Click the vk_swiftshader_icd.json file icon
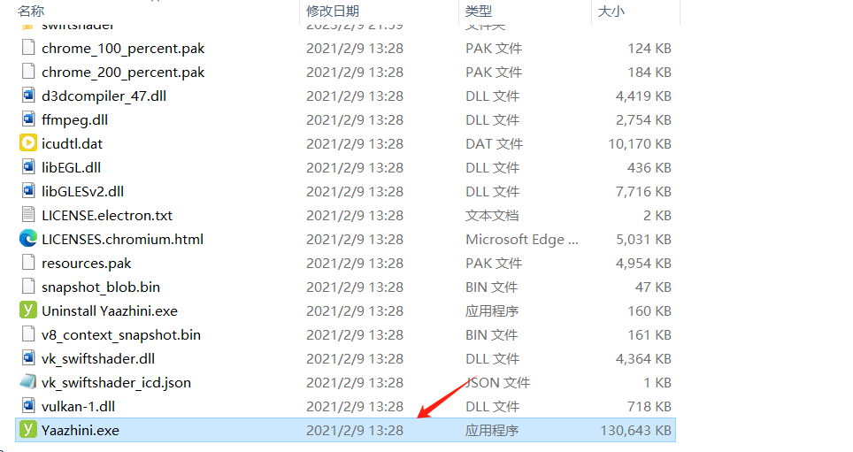Screen dimensions: 853x452 (x=28, y=382)
